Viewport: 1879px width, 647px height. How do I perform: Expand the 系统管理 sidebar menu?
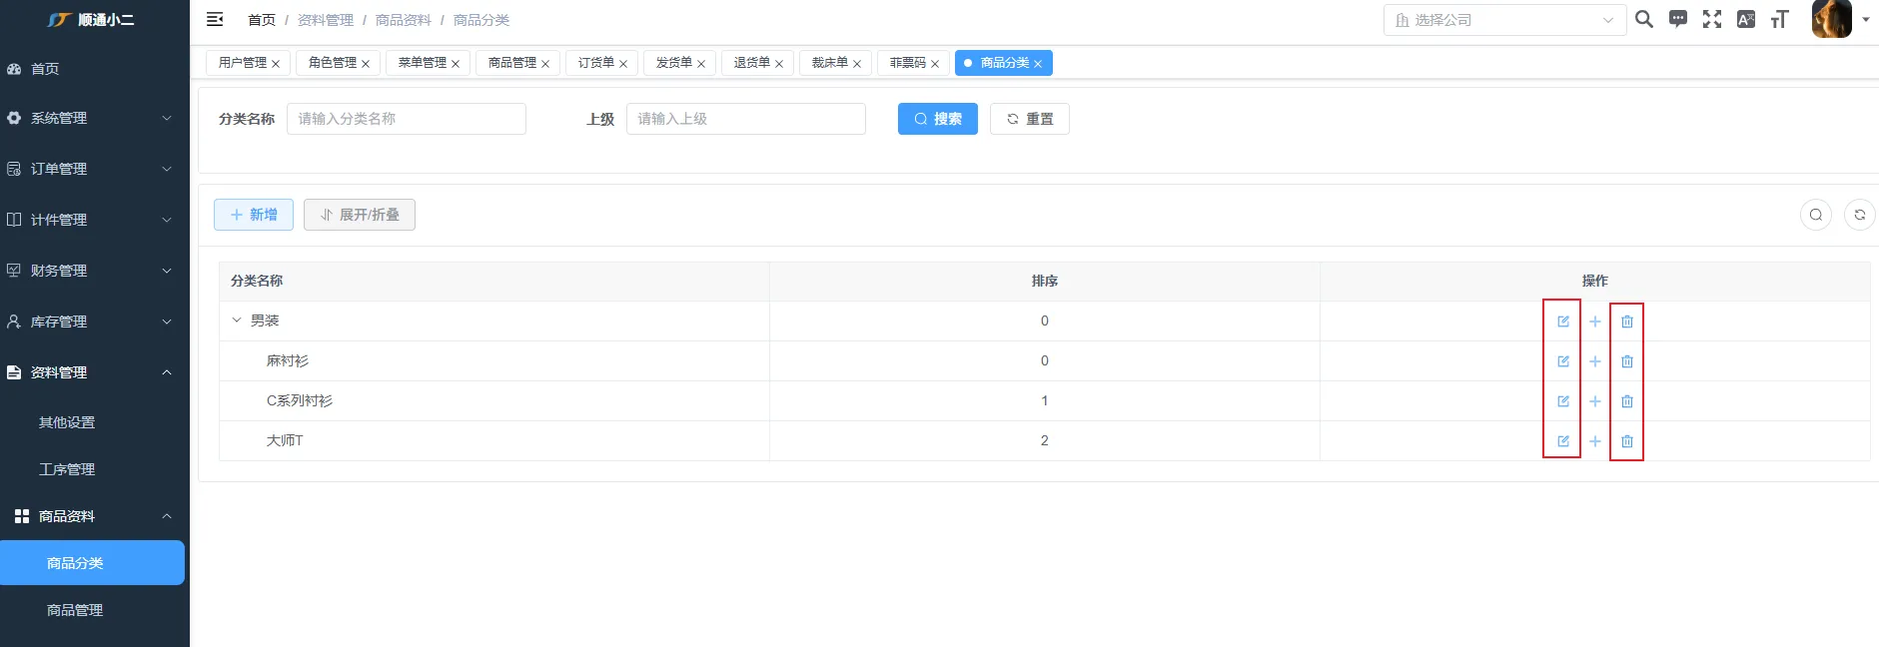click(90, 118)
